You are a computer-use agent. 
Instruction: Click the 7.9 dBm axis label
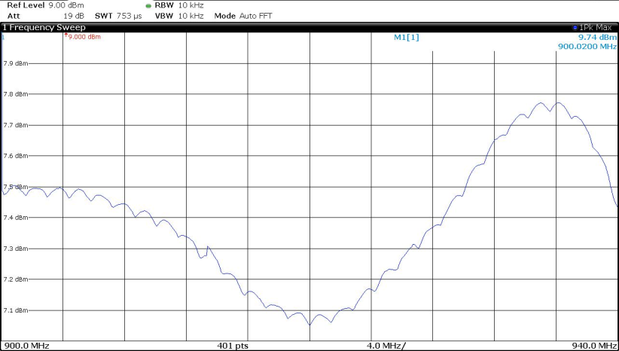coord(15,63)
